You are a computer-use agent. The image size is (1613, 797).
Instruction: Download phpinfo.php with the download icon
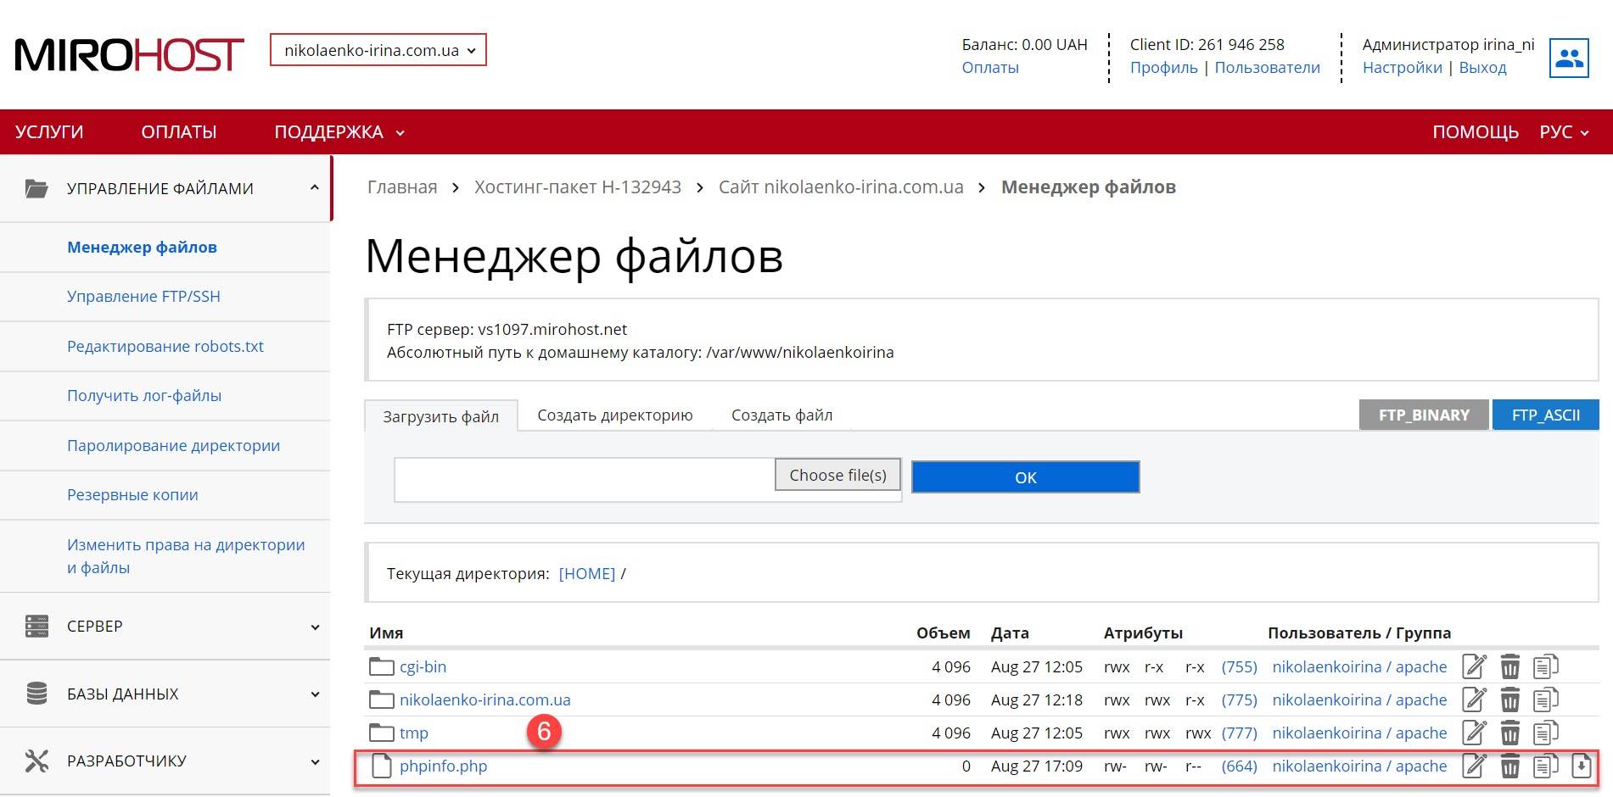click(1581, 766)
